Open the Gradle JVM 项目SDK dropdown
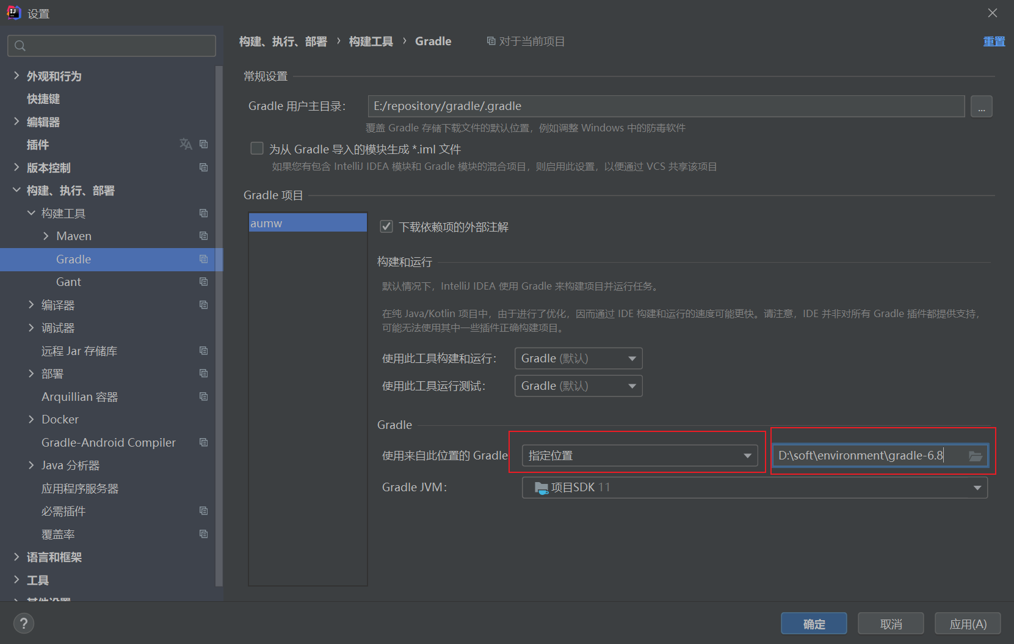This screenshot has height=644, width=1014. pos(755,488)
